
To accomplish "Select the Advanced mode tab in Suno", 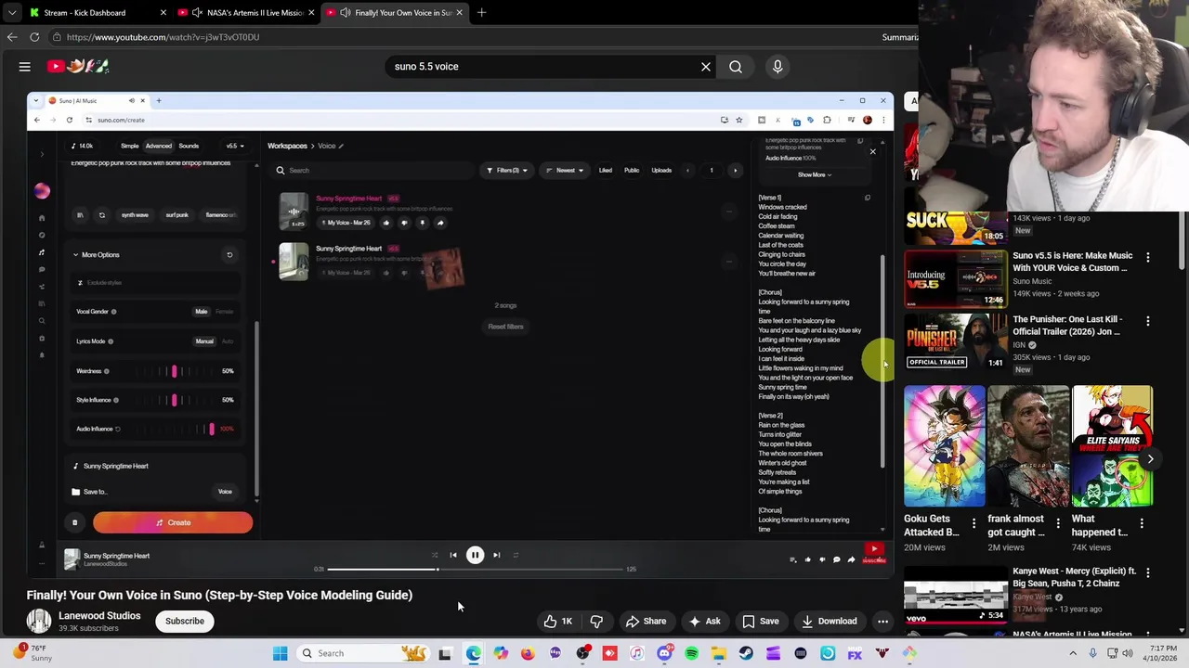I will point(158,146).
